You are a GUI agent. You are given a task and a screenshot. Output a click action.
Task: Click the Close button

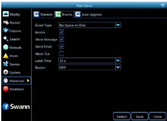coord(157,116)
